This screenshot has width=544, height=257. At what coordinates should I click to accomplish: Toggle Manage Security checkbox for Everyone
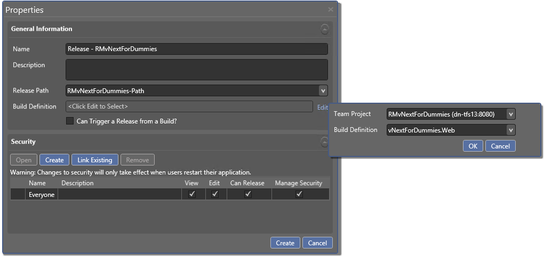click(299, 194)
